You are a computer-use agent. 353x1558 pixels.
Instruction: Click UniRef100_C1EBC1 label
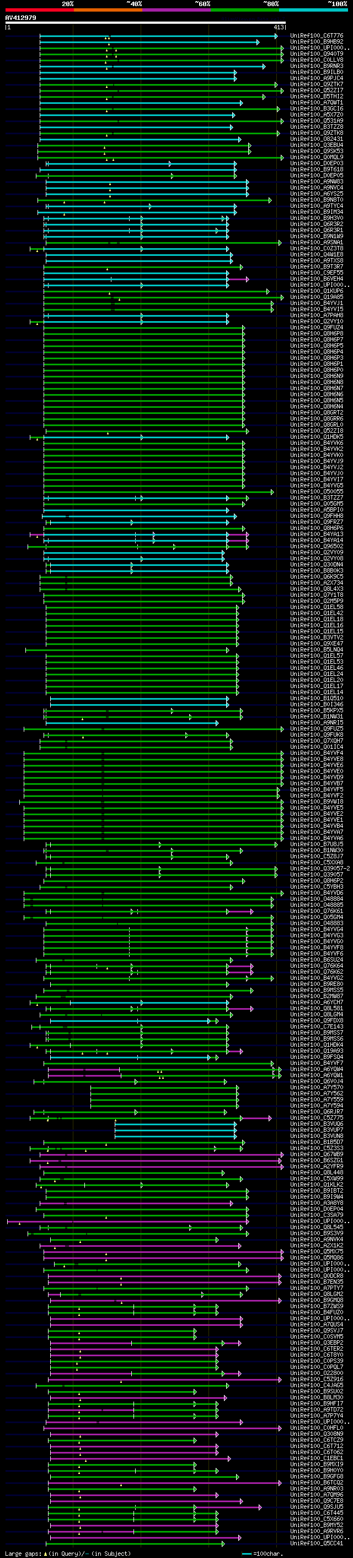click(317, 1458)
